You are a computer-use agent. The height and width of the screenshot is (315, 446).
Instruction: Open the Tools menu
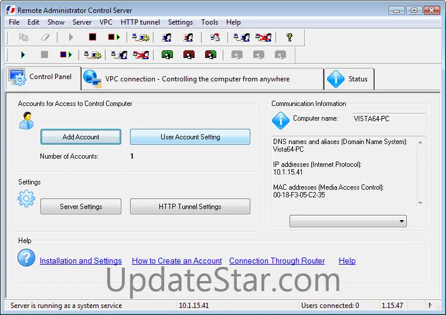click(209, 22)
